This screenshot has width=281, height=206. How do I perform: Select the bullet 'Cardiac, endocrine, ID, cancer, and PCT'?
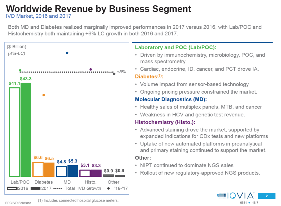(x=200, y=69)
